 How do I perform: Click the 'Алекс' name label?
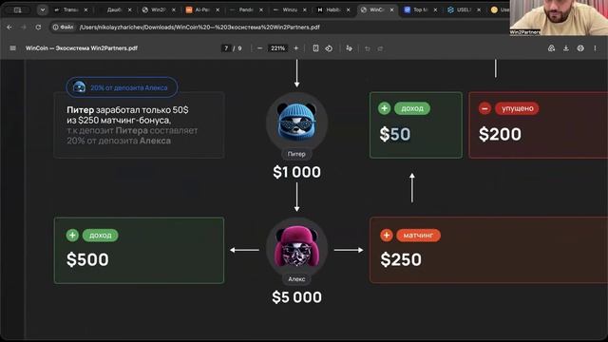[296, 278]
